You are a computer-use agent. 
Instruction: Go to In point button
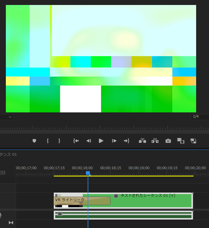point(76,141)
